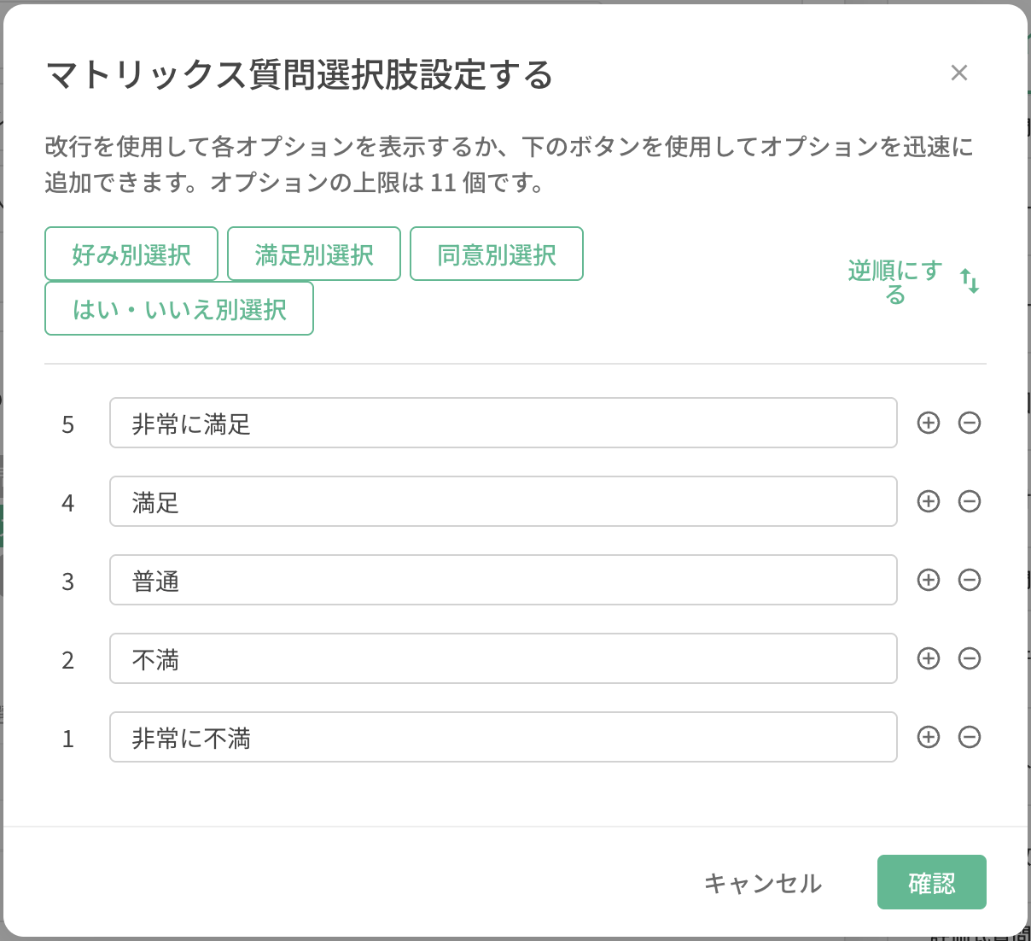1031x941 pixels.
Task: Click the row number 3 label
Action: tap(68, 582)
